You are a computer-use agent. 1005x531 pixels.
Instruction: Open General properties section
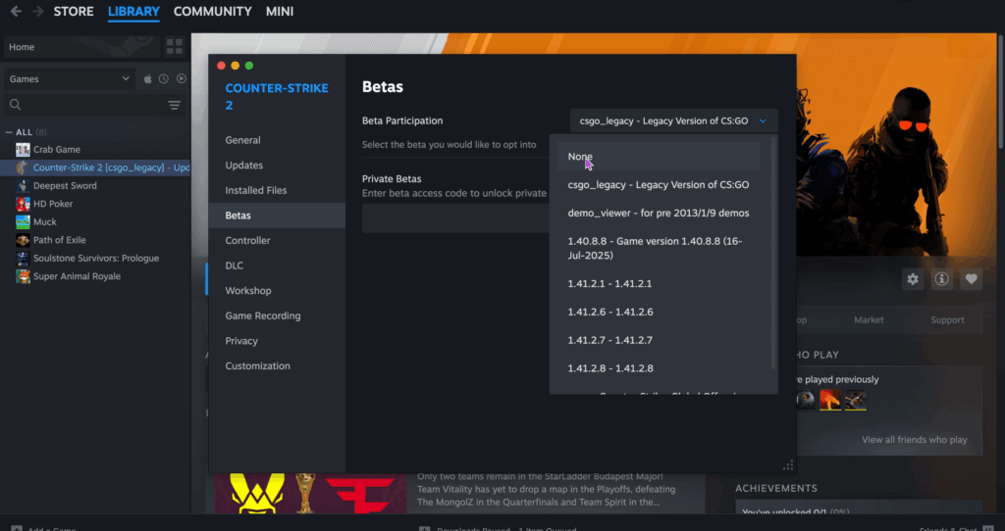tap(277, 140)
